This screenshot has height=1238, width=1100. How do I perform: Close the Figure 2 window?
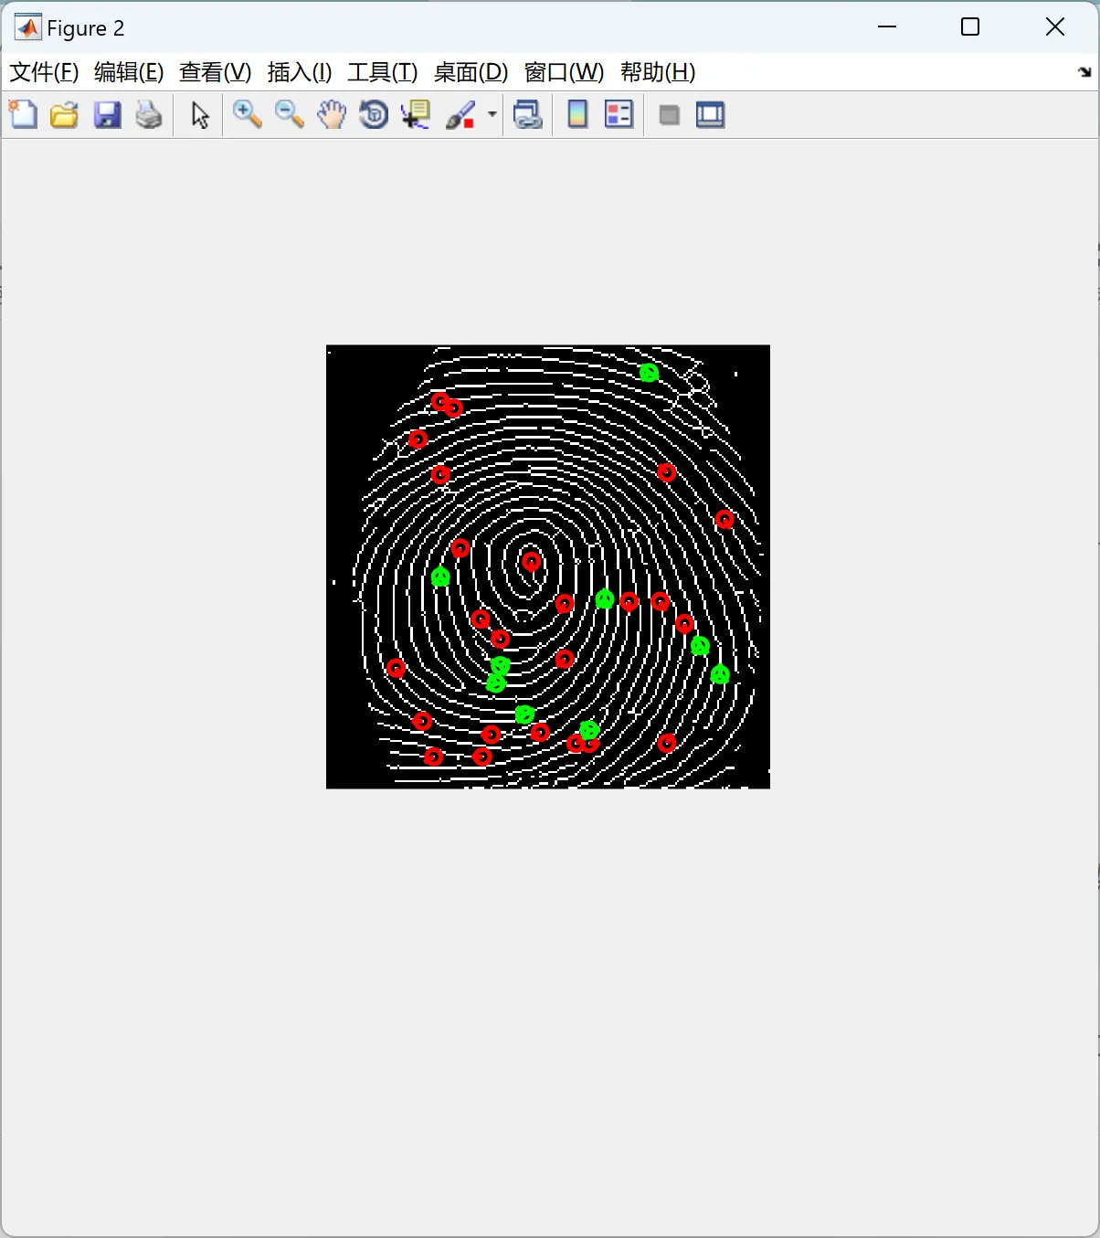click(1055, 27)
